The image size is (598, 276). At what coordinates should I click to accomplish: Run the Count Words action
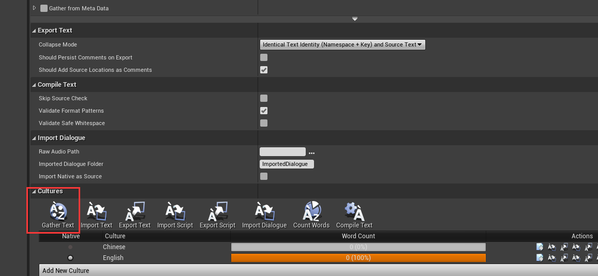[x=311, y=216]
